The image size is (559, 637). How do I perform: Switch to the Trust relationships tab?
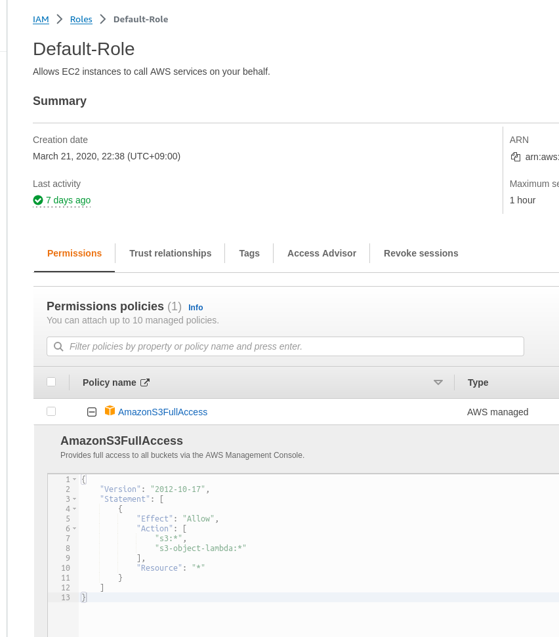[170, 253]
